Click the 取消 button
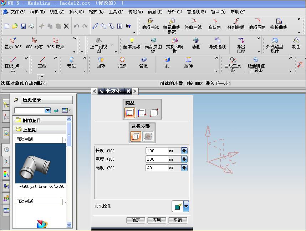This screenshot has width=306, height=231. point(178,220)
